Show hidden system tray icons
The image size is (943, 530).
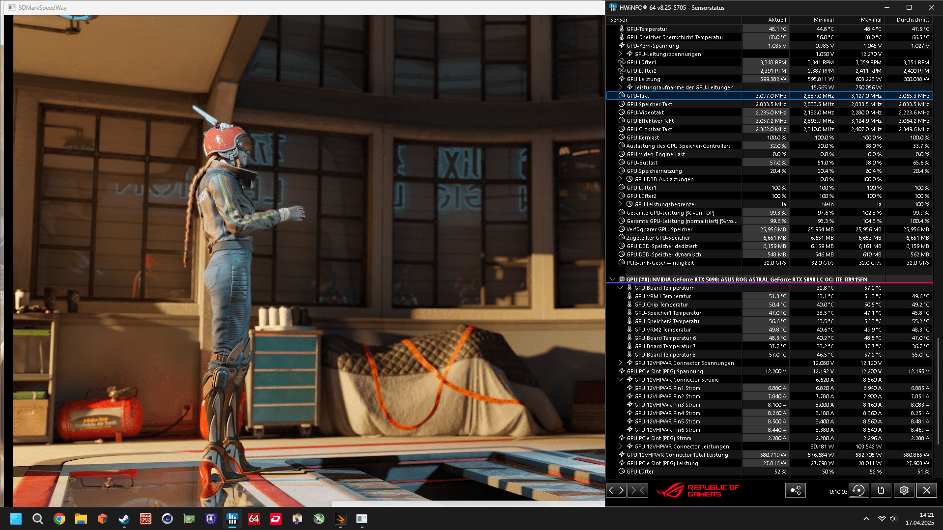[866, 519]
